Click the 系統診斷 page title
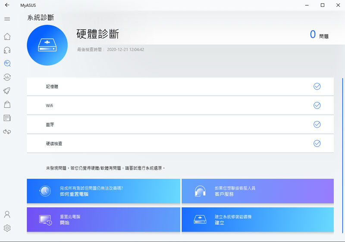345x242 pixels. (x=41, y=18)
